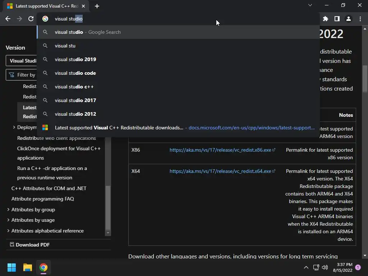Screen dimensions: 368x276
Task: Open the Chrome profile avatar icon
Action: point(349,19)
